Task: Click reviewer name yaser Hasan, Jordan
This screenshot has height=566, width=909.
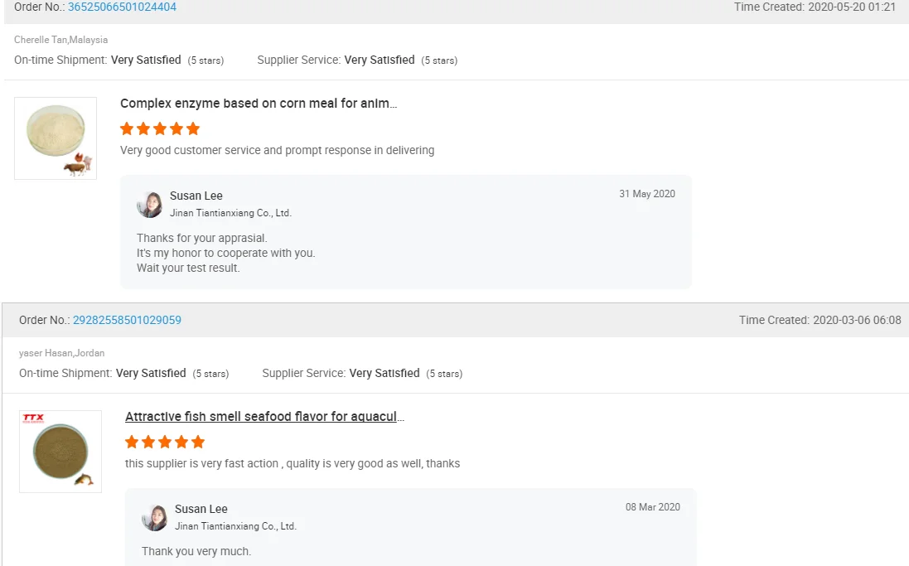Action: pos(62,353)
